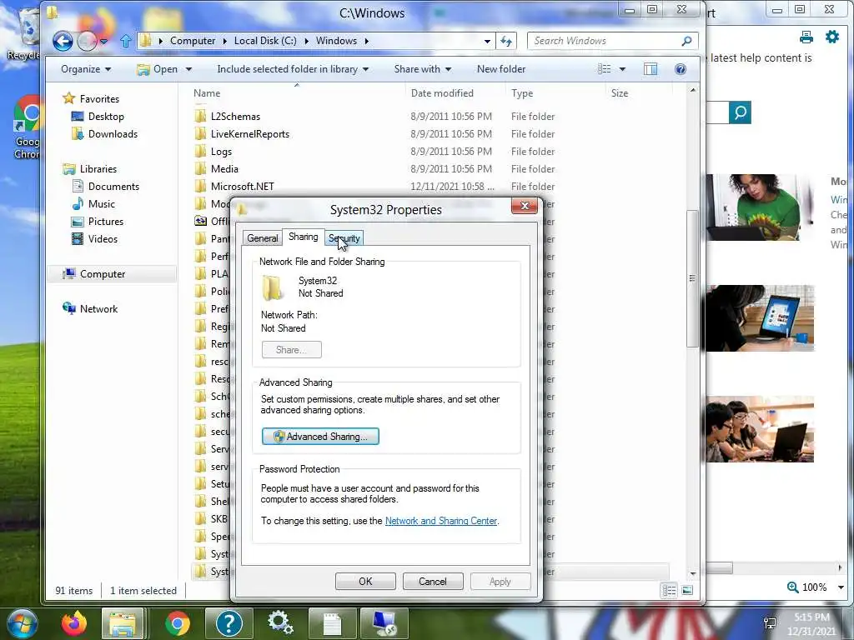Open the recent pages dropdown next to Forward
The image size is (854, 640).
pos(103,42)
